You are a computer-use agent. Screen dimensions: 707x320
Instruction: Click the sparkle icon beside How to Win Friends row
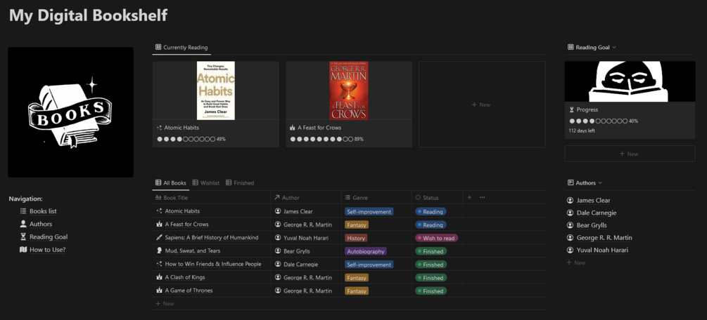[159, 264]
